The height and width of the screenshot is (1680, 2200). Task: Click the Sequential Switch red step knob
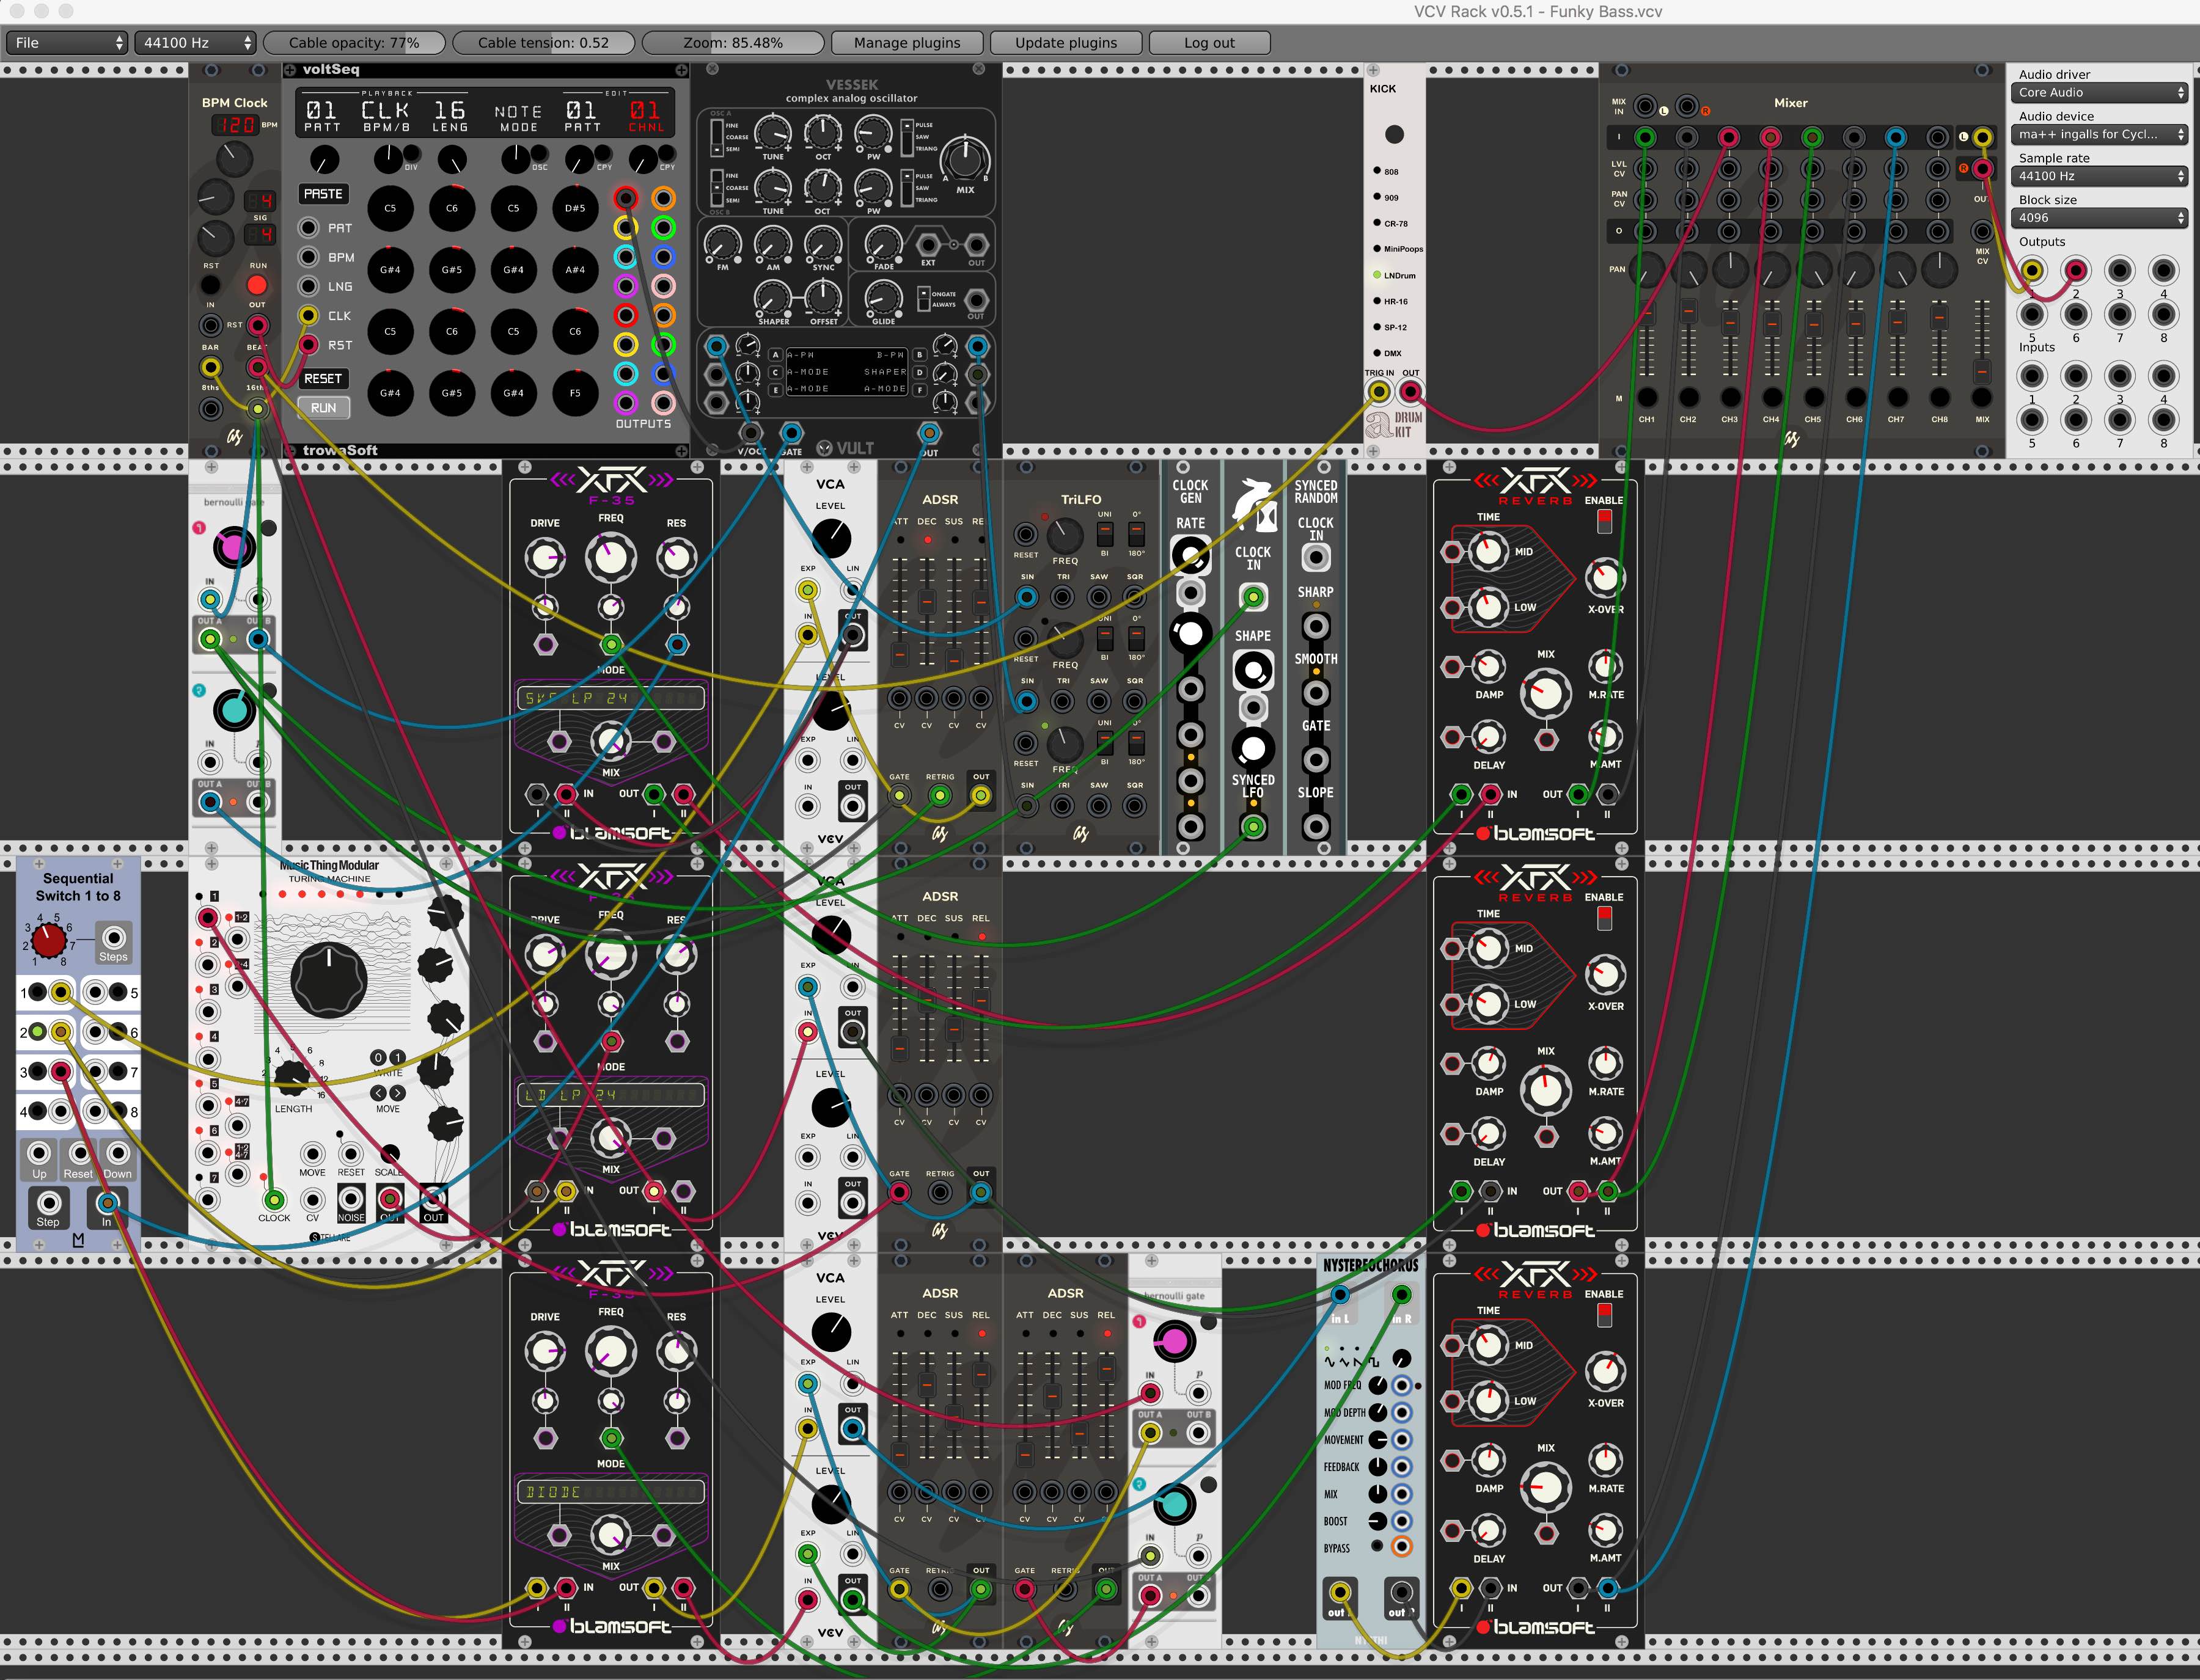[x=48, y=940]
